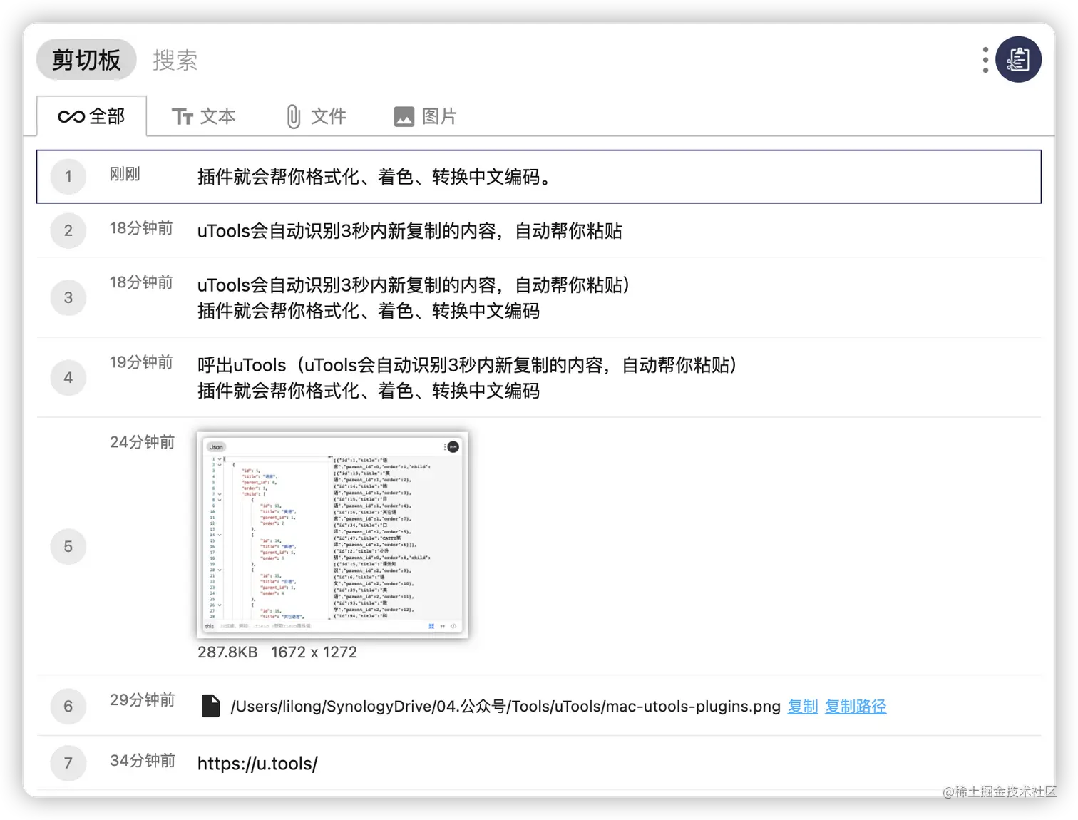Image resolution: width=1078 pixels, height=820 pixels.
Task: Click the 复制 link for the file
Action: pyautogui.click(x=803, y=707)
